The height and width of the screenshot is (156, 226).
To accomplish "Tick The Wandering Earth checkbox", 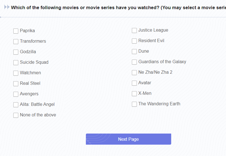I will point(134,104).
